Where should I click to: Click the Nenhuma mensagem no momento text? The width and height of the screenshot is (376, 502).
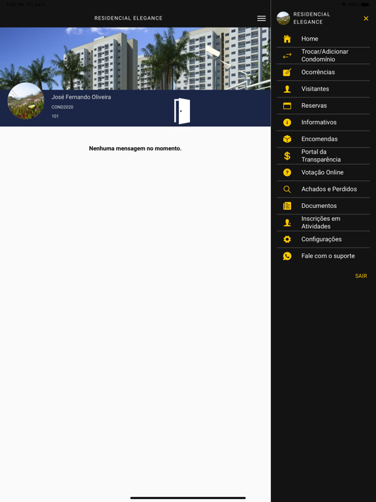tap(135, 148)
